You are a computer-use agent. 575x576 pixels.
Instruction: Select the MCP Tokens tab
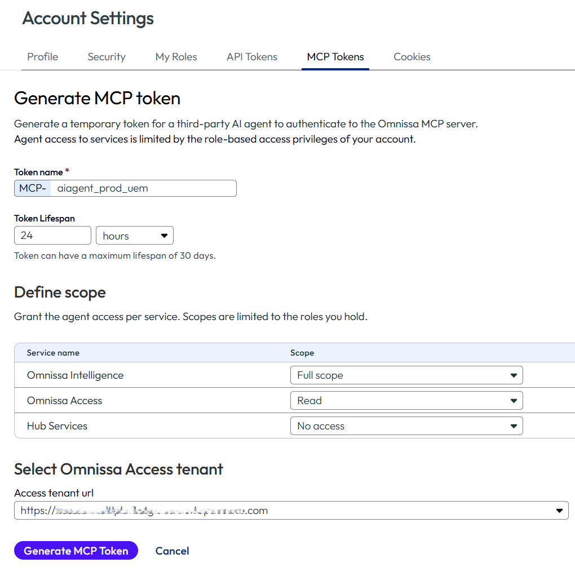click(x=335, y=57)
